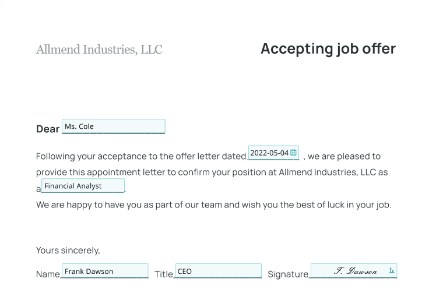443x303 pixels.
Task: Click the 'Following your acceptance' sentence start
Action: (x=141, y=156)
